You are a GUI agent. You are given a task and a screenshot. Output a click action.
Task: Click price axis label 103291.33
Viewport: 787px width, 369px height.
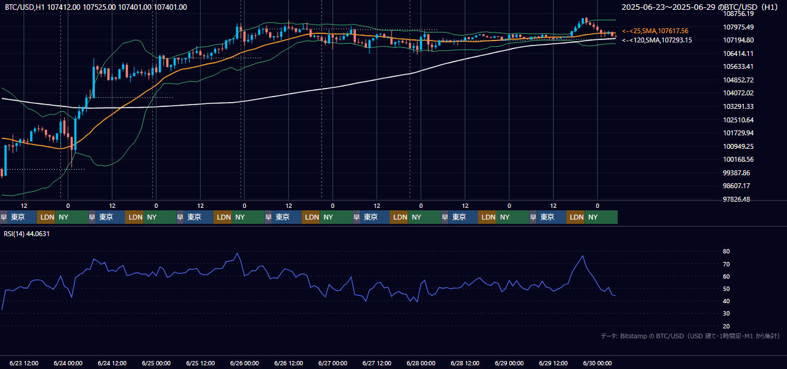tap(738, 106)
